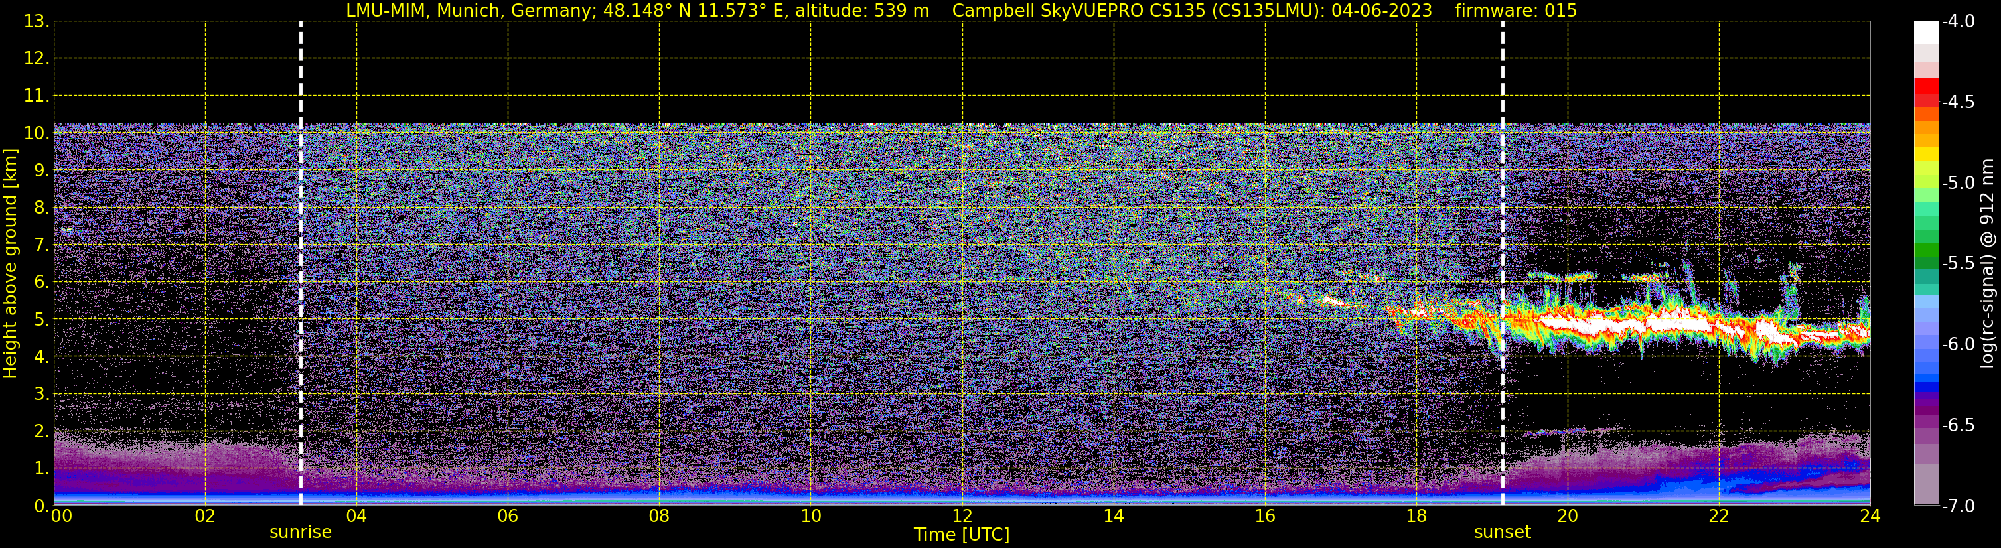Screen dimensions: 2001x548
Task: Click the colorbar tick label '-5.0'
Action: tap(1957, 183)
